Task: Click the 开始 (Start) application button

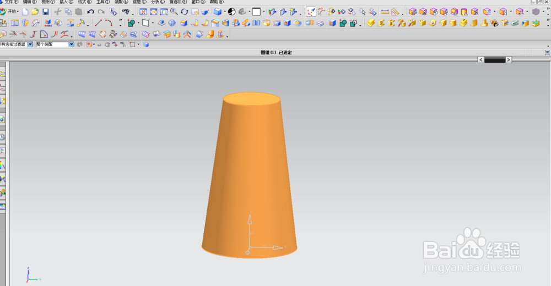Action: click(x=9, y=12)
